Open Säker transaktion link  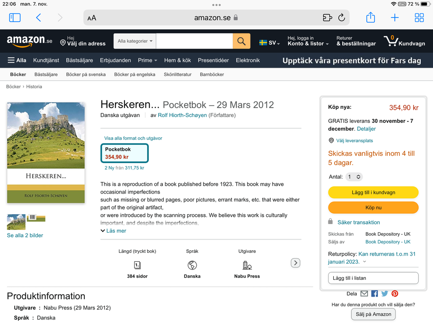(359, 222)
